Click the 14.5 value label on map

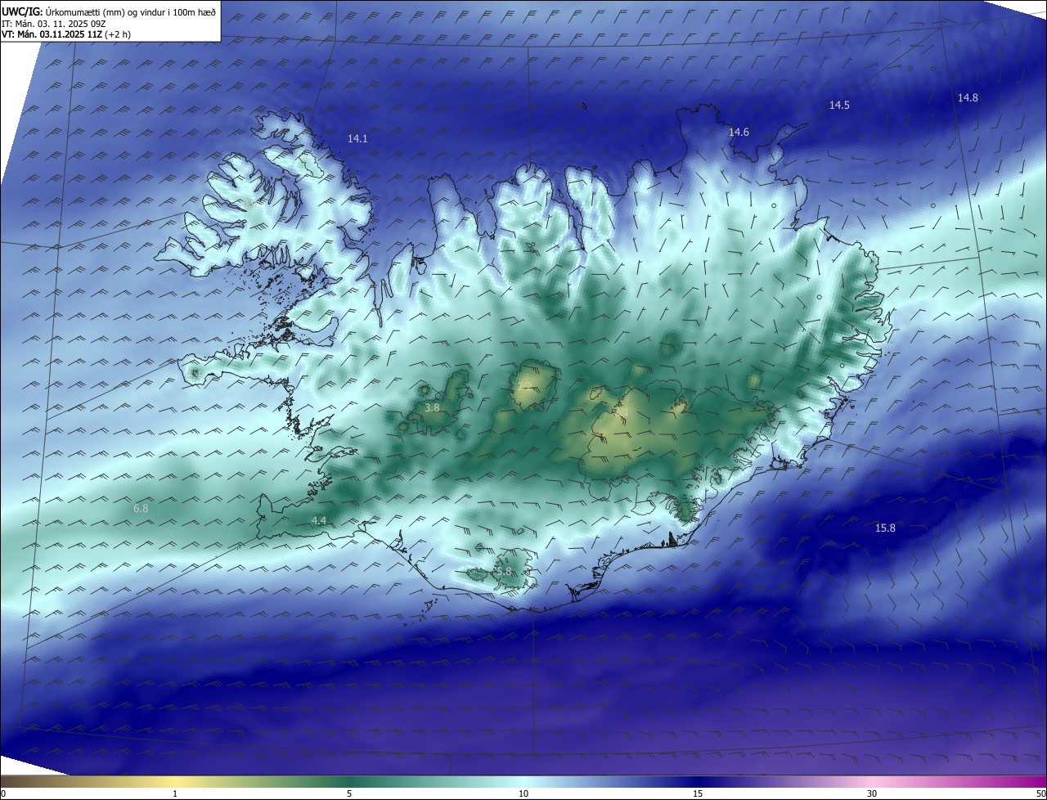click(x=839, y=106)
